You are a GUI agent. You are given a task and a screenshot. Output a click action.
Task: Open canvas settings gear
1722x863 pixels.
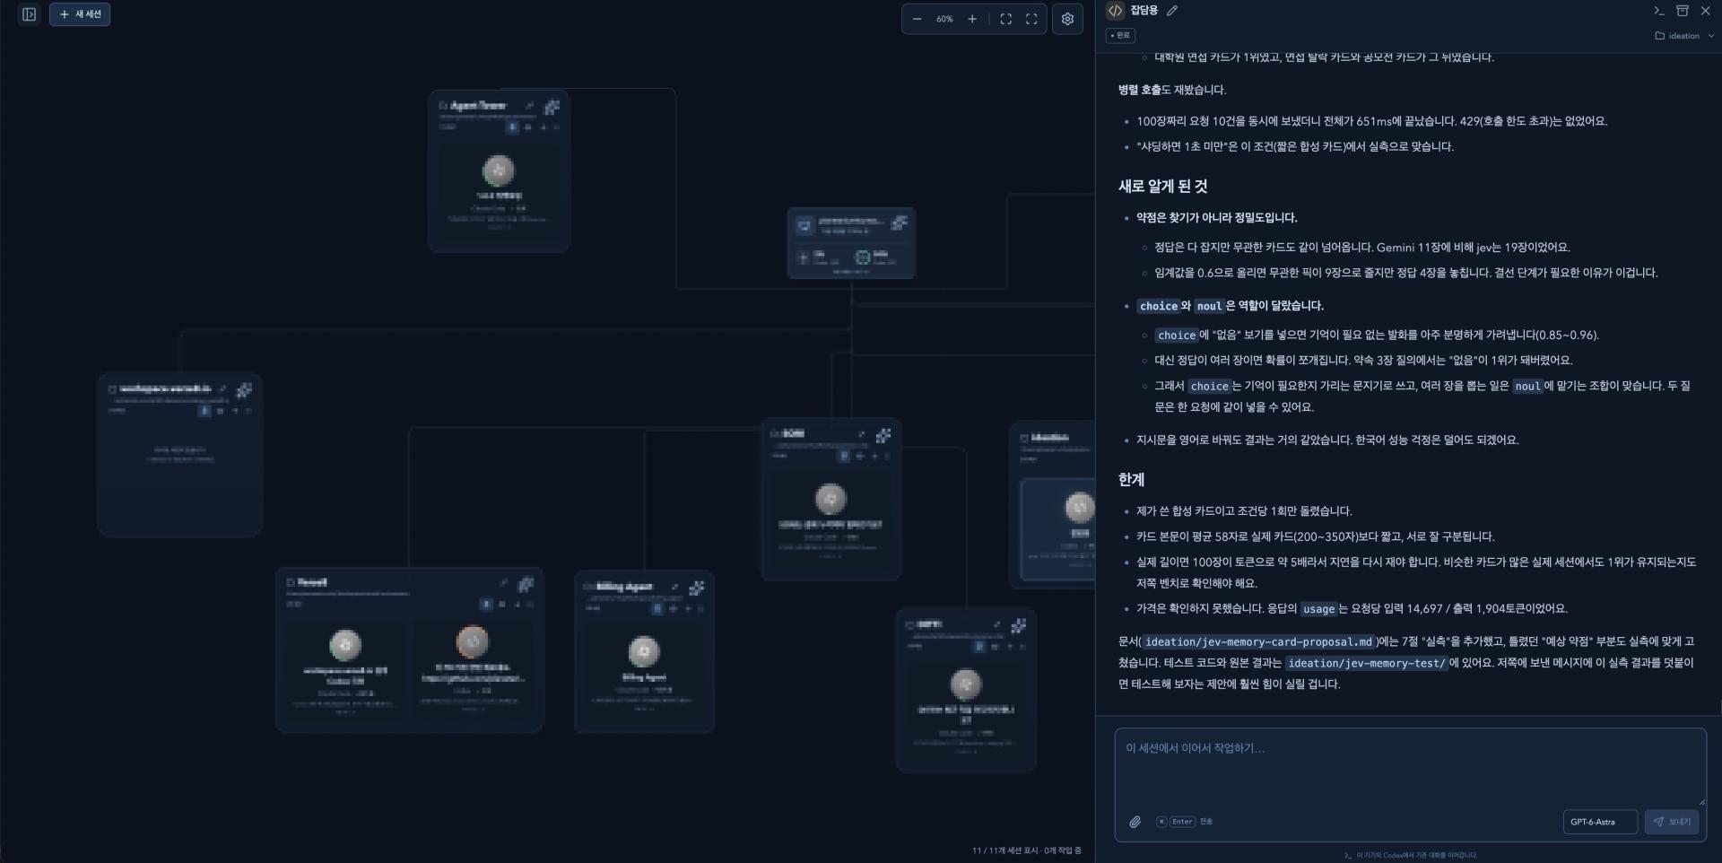(x=1067, y=19)
